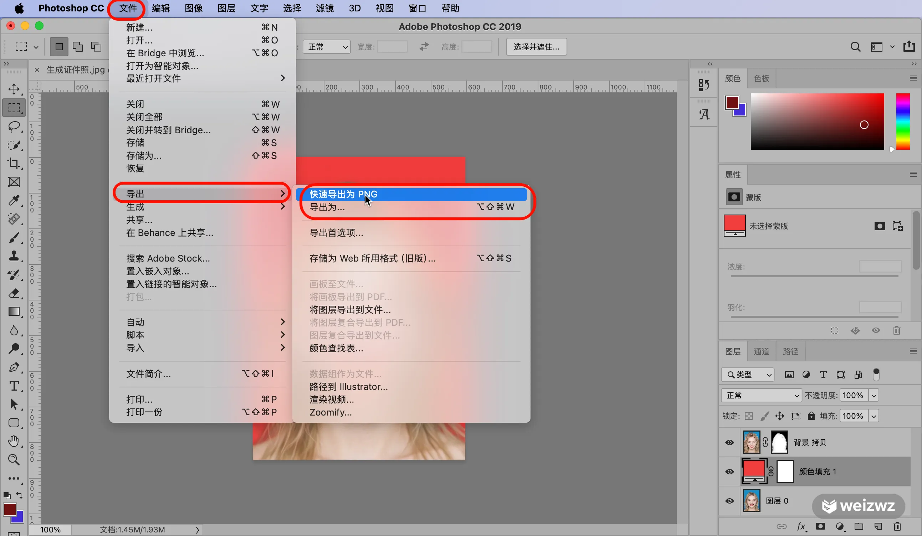Open the 不透明度 dropdown arrow
This screenshot has height=536, width=922.
874,395
